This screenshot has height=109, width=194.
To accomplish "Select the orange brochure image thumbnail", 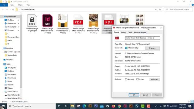I will pyautogui.click(x=63, y=21).
